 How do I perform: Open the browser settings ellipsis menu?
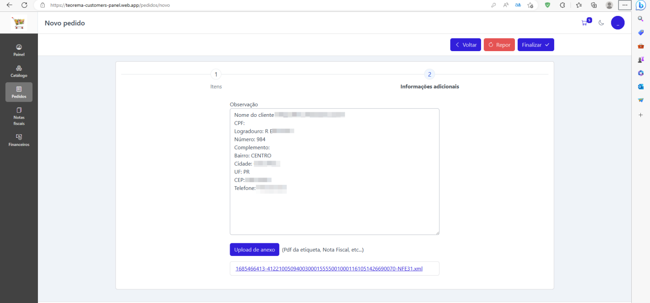tap(625, 5)
